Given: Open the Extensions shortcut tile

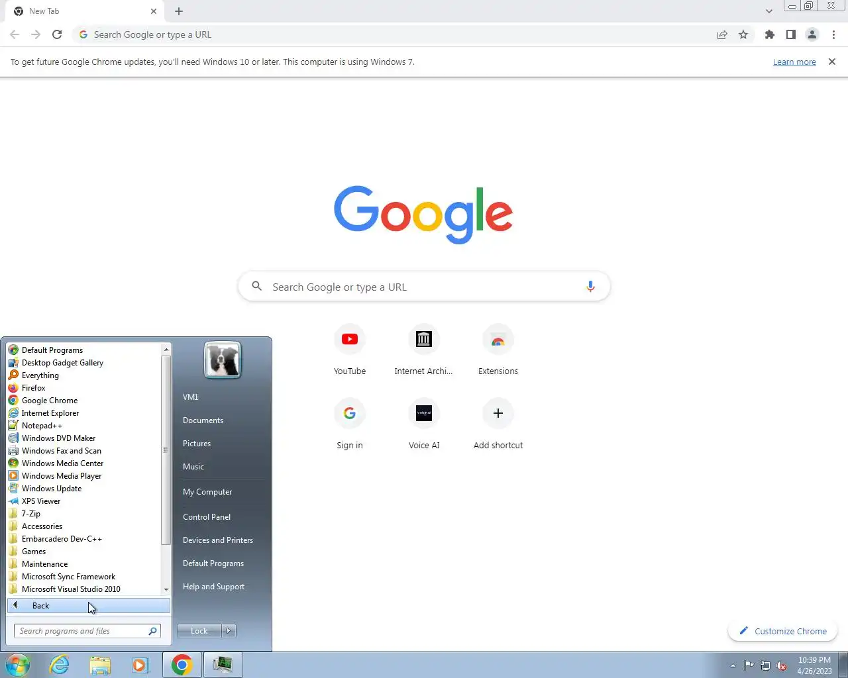Looking at the screenshot, I should [x=498, y=350].
